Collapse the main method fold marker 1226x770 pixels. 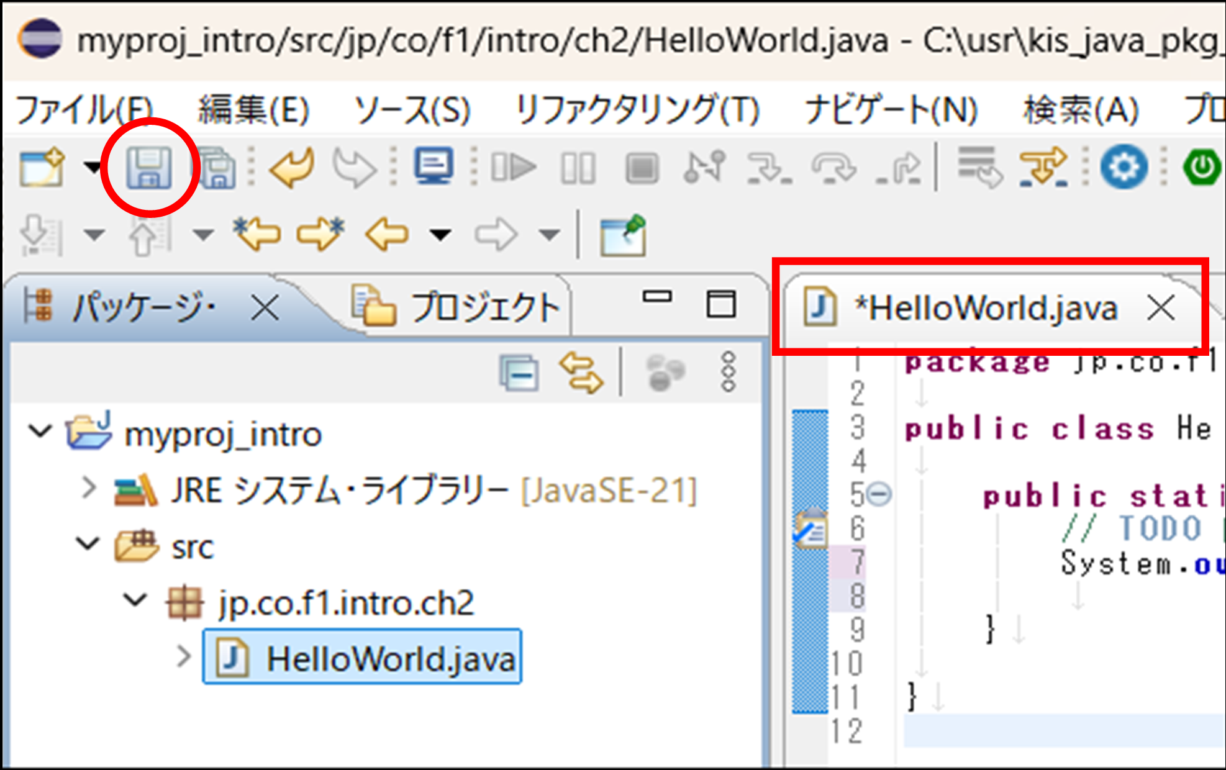(879, 495)
